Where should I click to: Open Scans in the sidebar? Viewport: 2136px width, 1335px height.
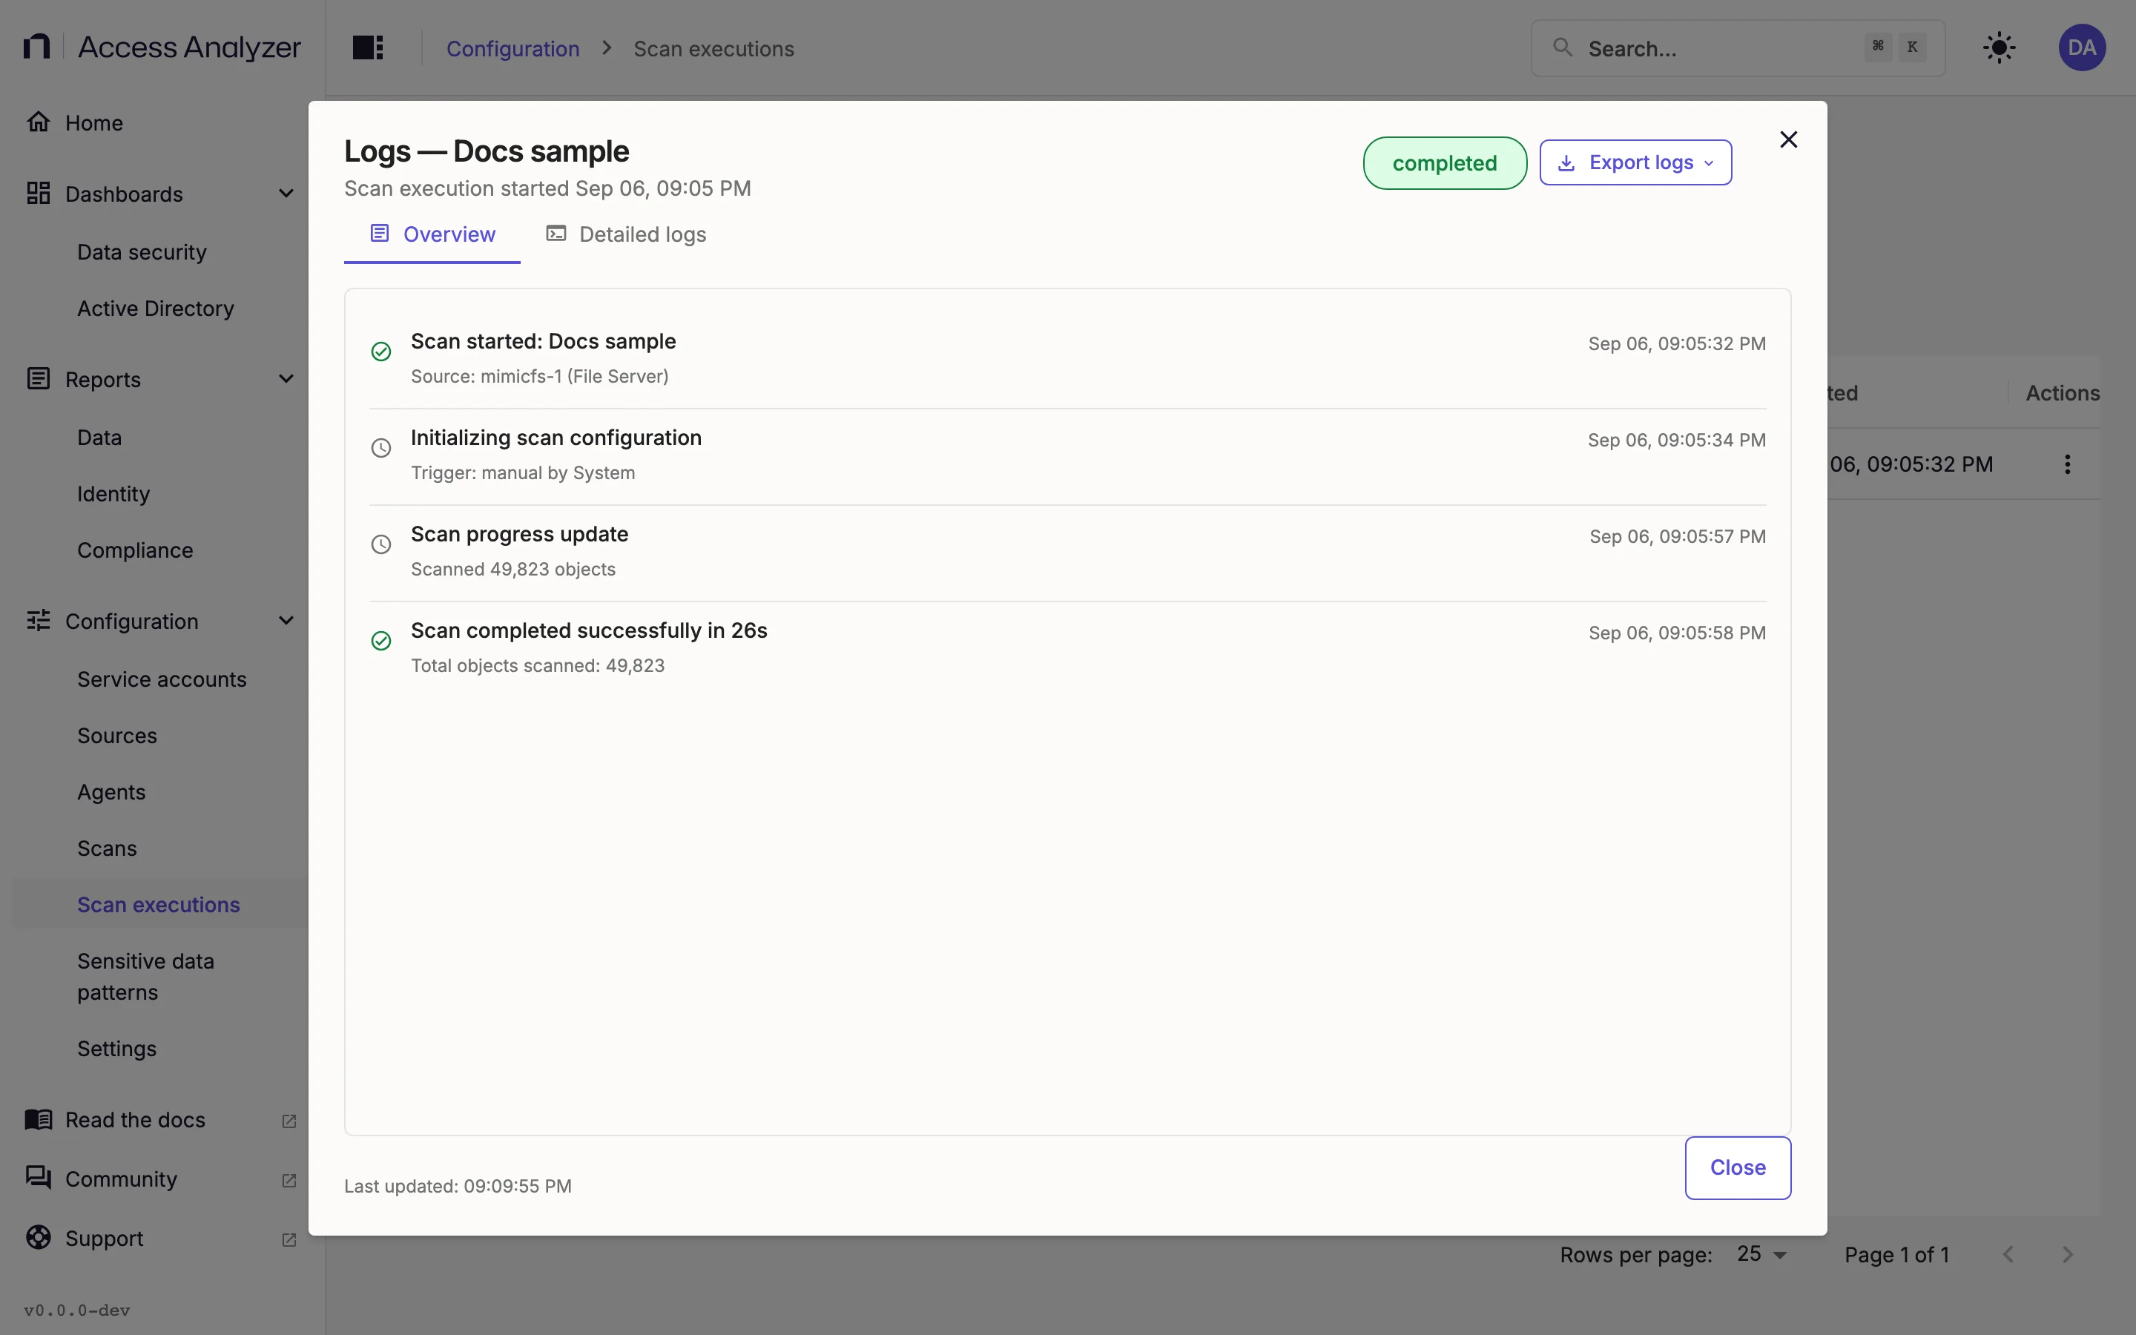click(107, 848)
